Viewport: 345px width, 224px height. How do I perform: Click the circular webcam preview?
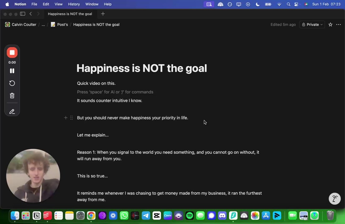click(33, 176)
